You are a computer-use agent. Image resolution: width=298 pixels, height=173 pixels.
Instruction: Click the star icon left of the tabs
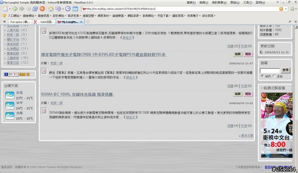(x=4, y=22)
